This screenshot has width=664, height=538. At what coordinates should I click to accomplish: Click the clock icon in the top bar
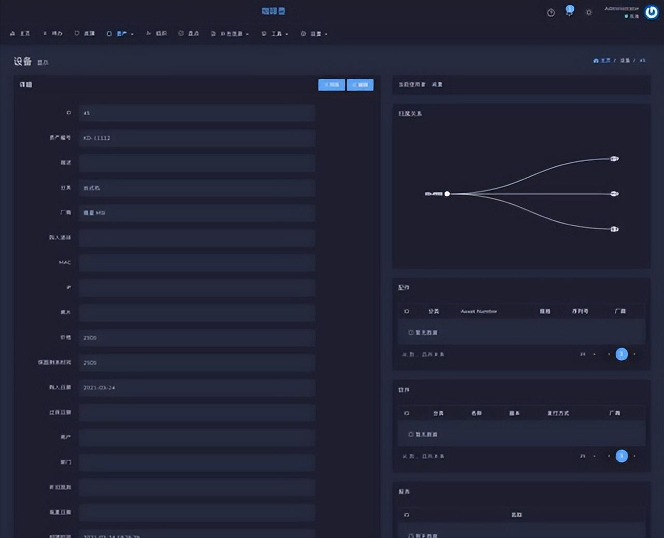tap(551, 12)
